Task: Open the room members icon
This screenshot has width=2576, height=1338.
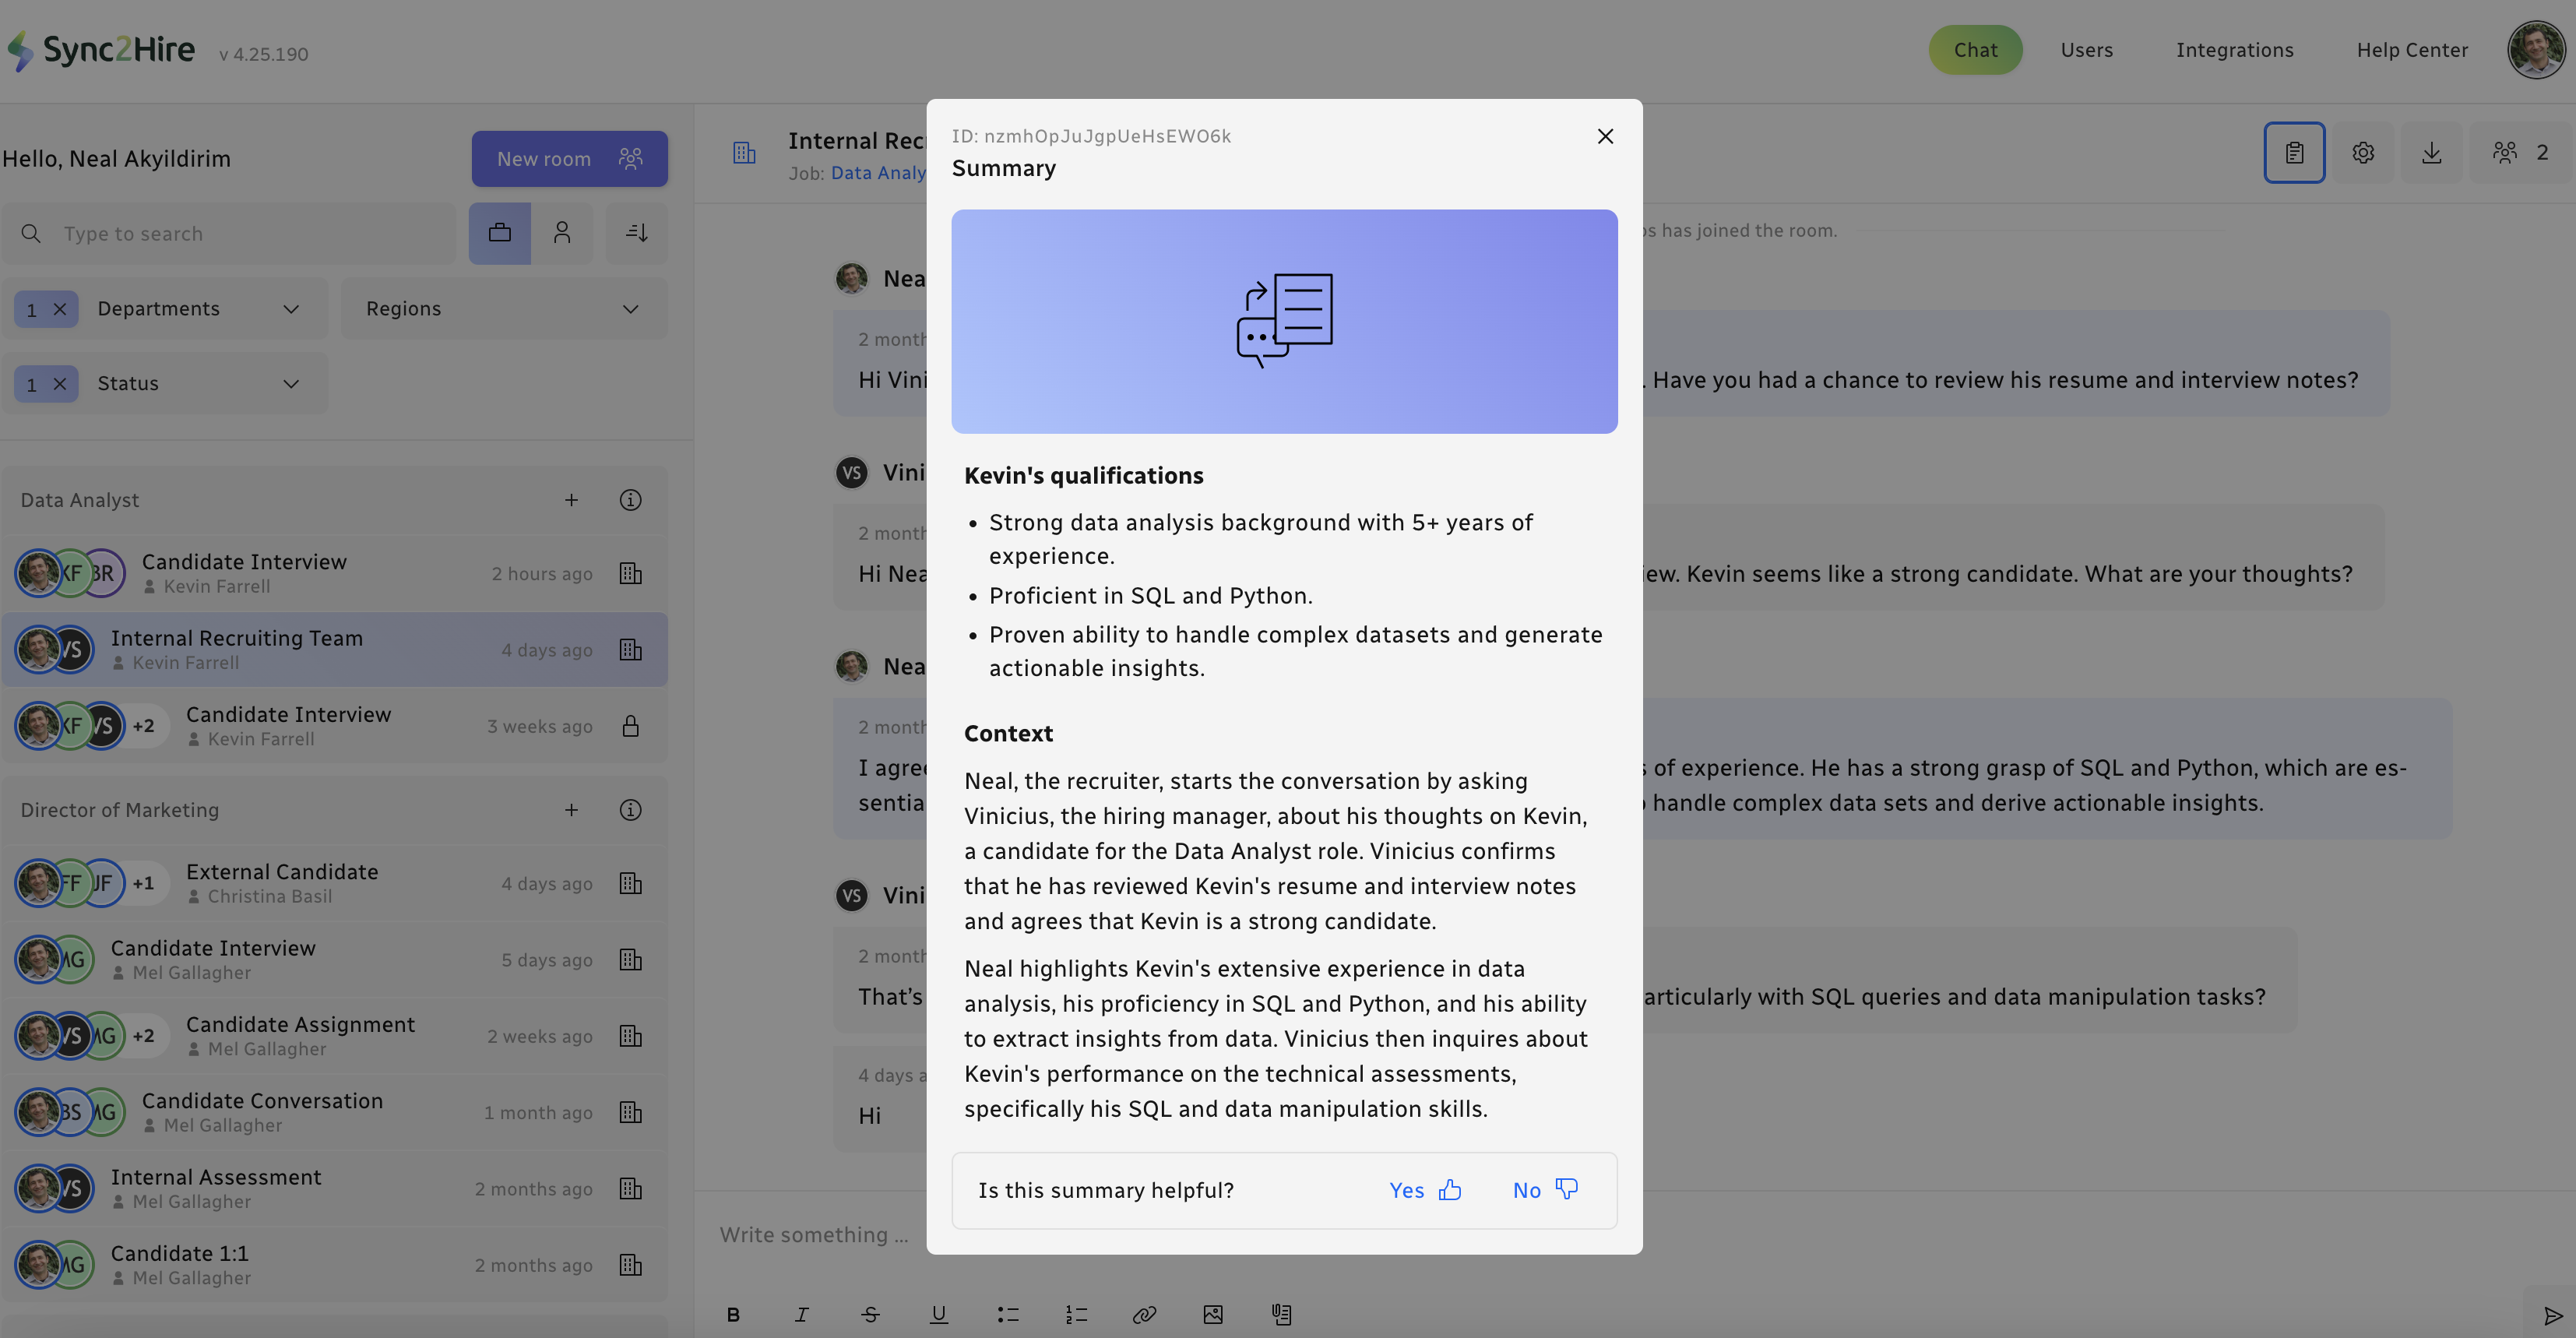Action: (x=2519, y=153)
